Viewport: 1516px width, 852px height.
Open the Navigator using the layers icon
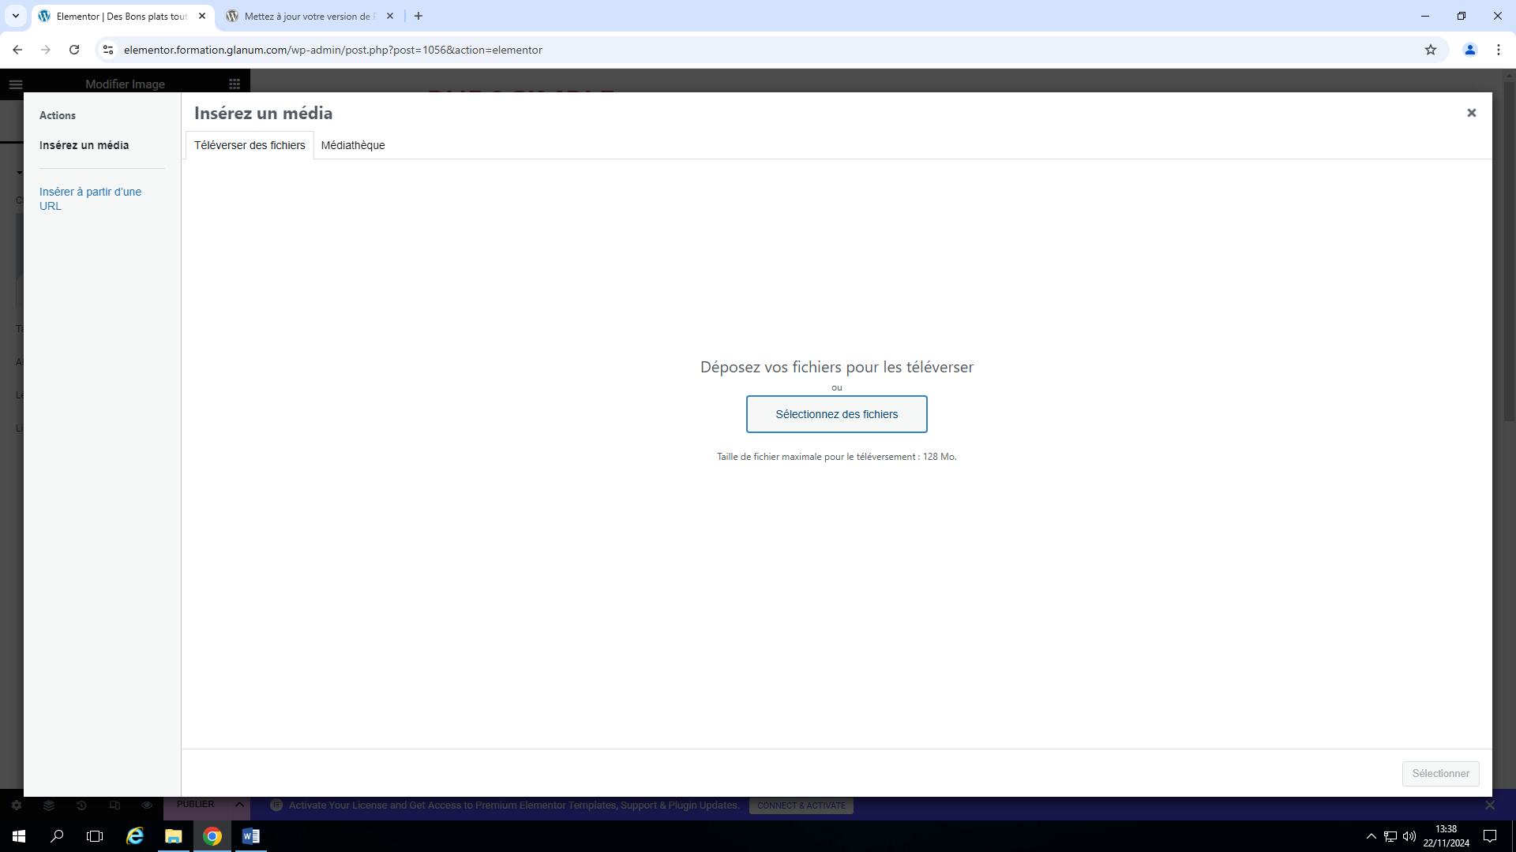(x=49, y=805)
